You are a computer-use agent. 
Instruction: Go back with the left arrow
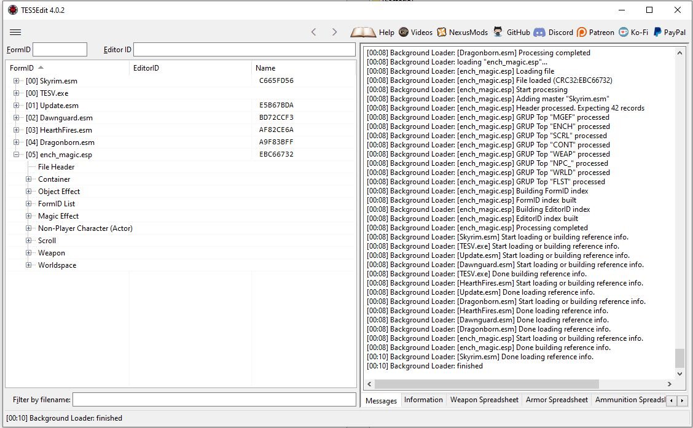(x=314, y=33)
